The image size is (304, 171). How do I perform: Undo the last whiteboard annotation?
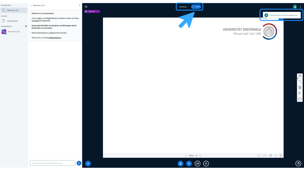(x=300, y=82)
